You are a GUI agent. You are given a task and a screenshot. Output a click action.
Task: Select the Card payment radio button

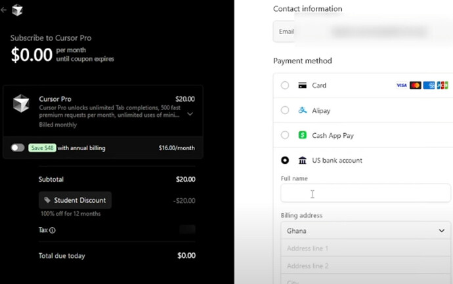pos(285,85)
